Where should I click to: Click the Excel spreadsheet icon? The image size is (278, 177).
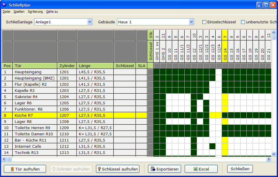(195, 169)
